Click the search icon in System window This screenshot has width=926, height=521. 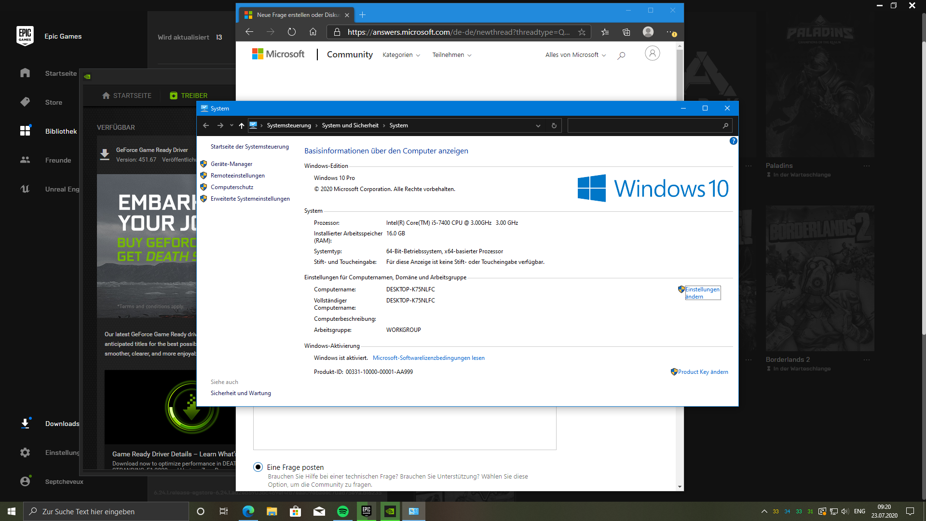tap(725, 125)
